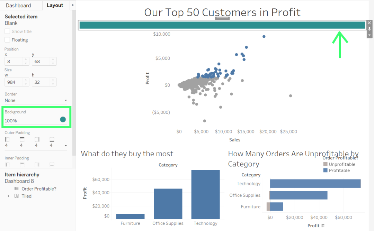Select the left outer padding icon

(x=7, y=139)
